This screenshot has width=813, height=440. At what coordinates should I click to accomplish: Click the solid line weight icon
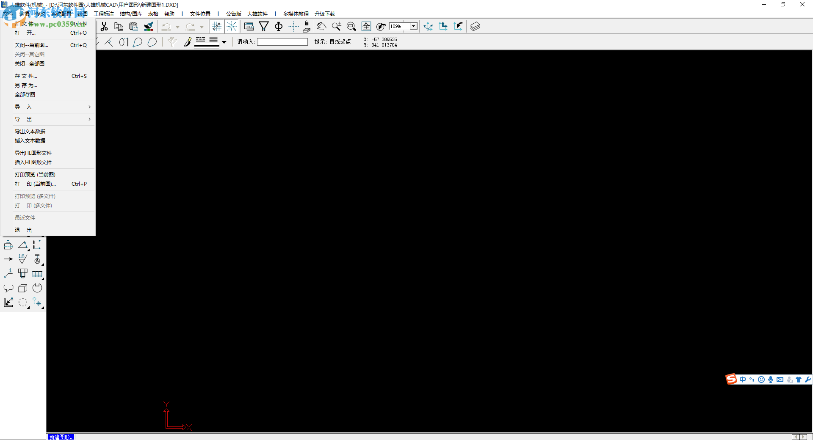tap(213, 40)
